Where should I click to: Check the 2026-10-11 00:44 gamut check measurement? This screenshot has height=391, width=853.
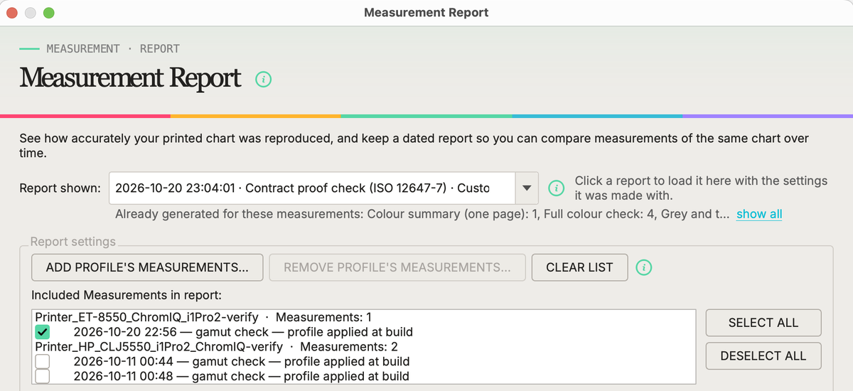coord(43,361)
